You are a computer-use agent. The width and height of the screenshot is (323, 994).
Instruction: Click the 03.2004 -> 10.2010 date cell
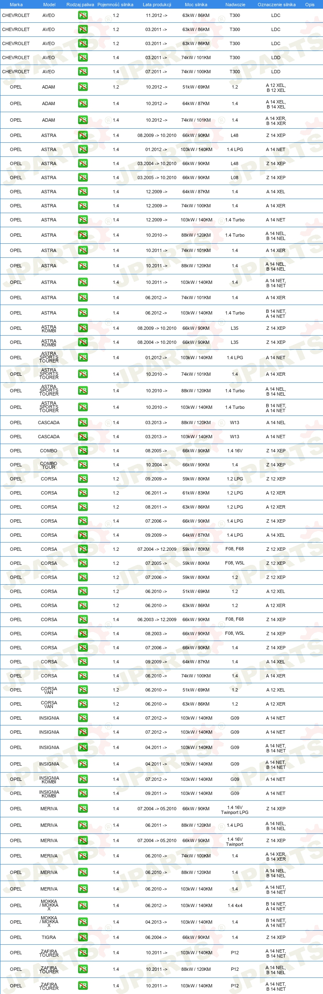[157, 163]
